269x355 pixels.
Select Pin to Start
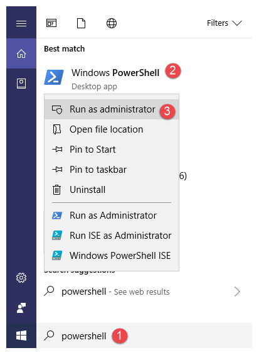pos(112,150)
